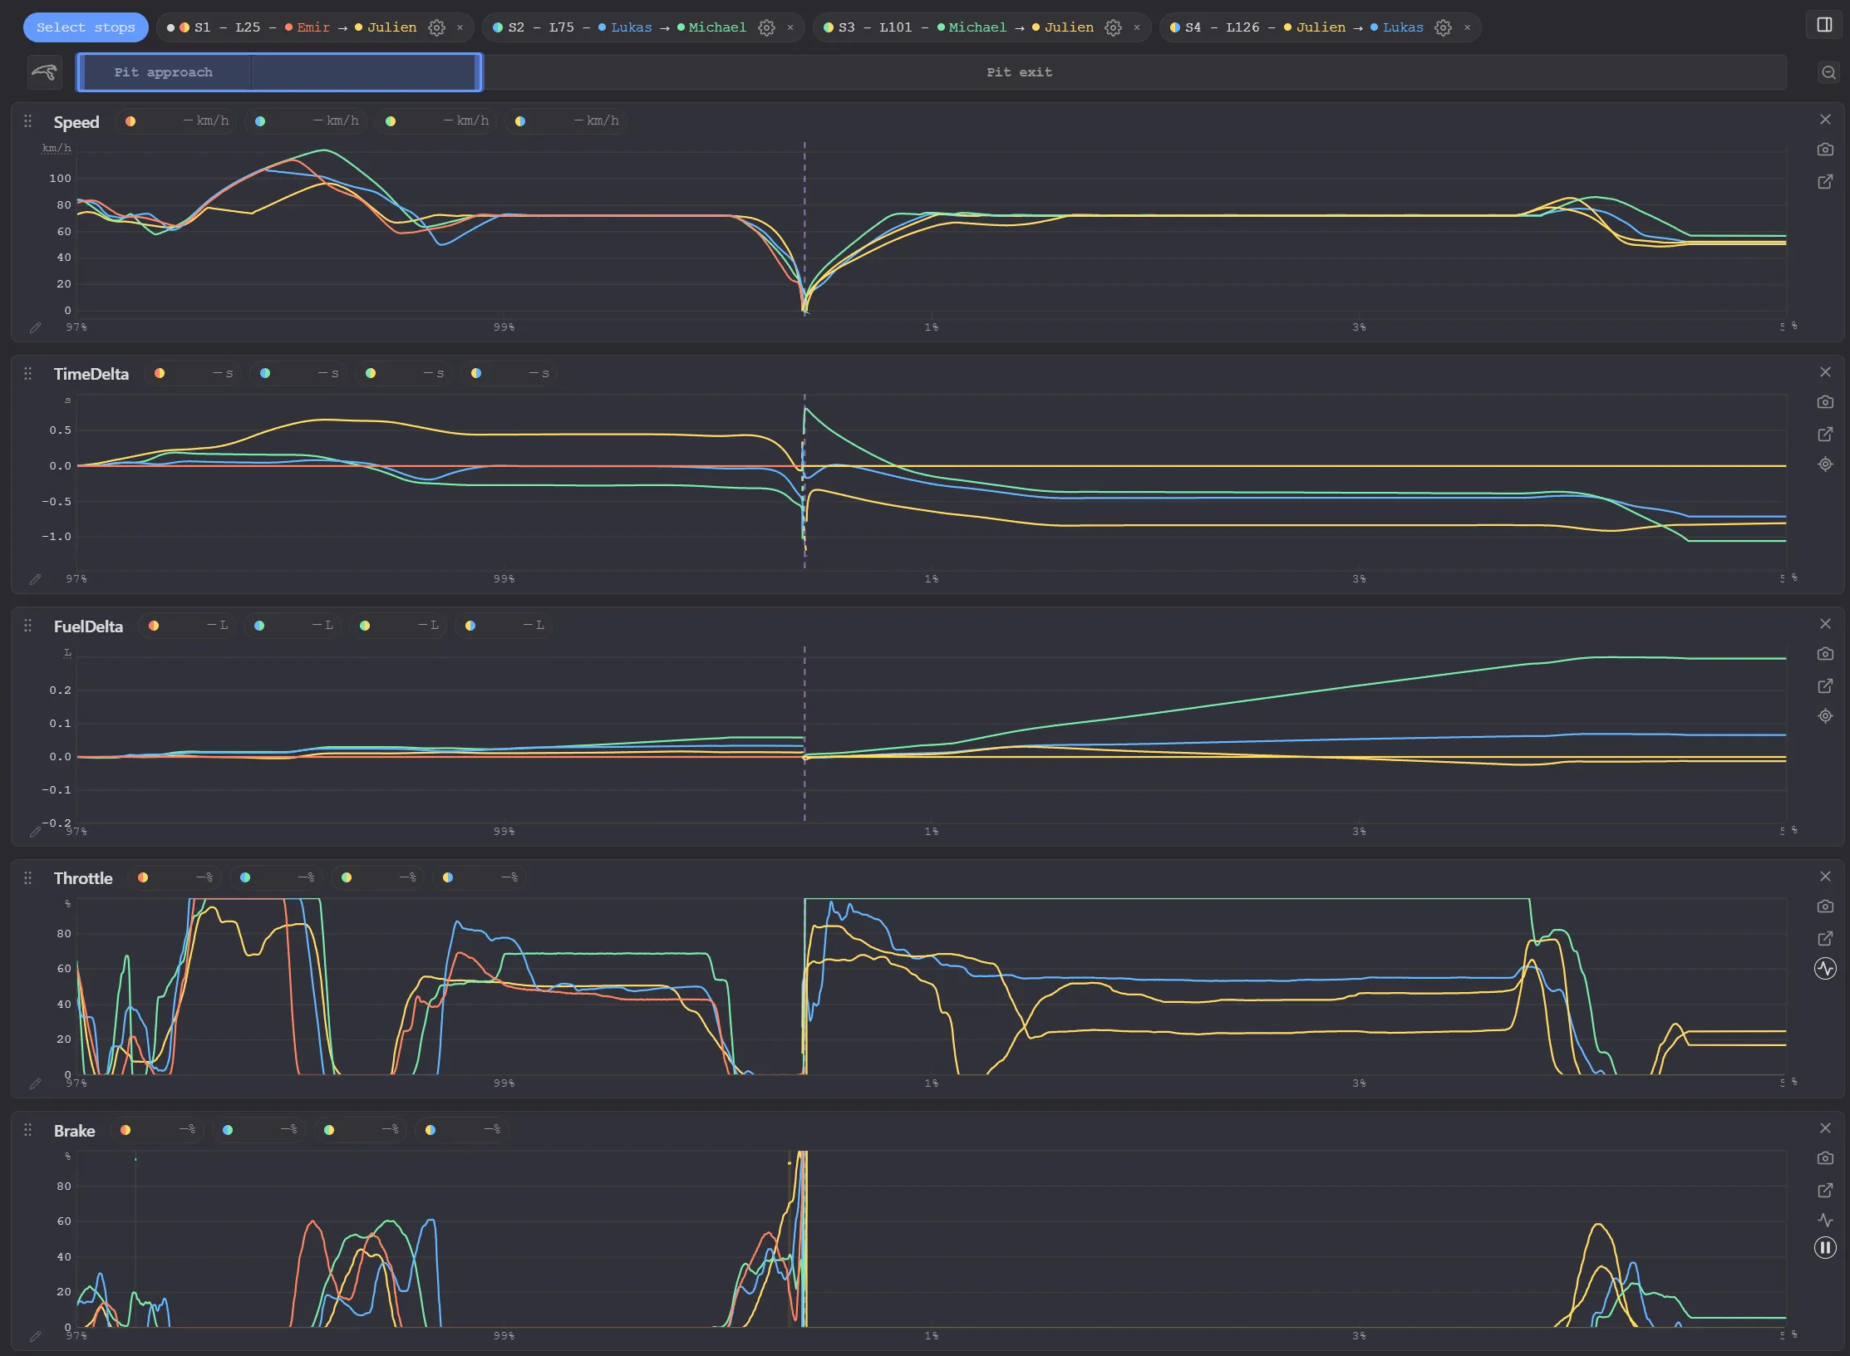Click the Brake chart pause toggle

[1825, 1248]
